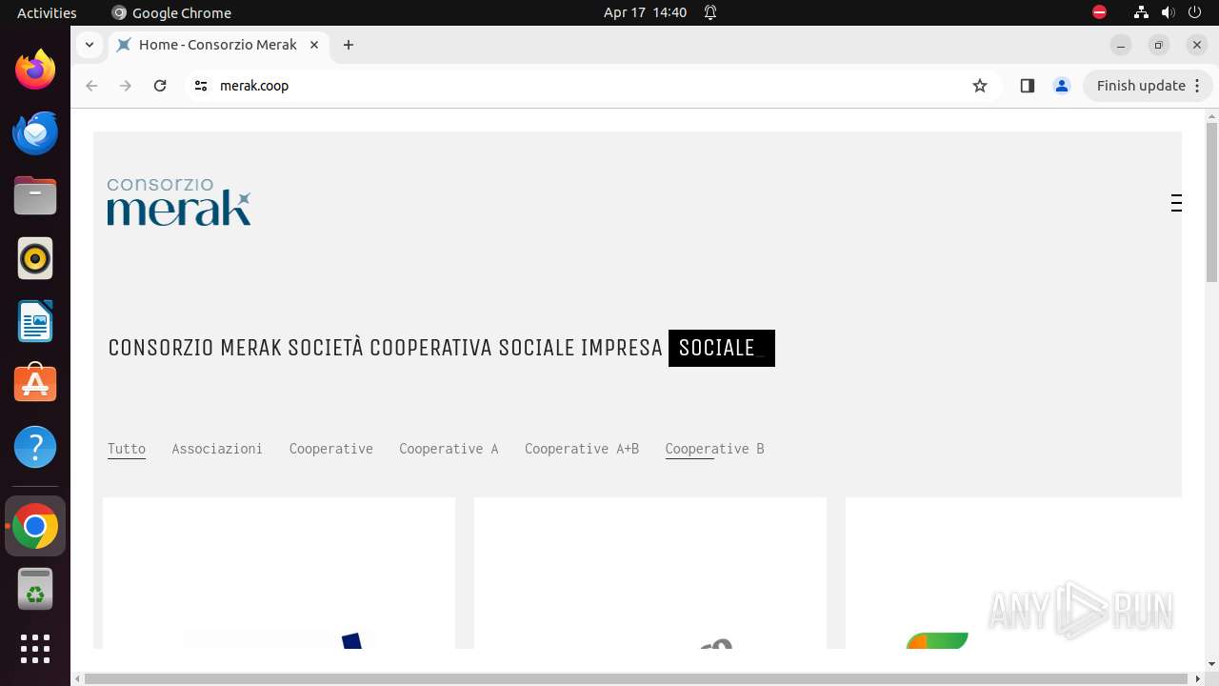This screenshot has width=1219, height=686.
Task: Open the Files manager in the dock
Action: (35, 195)
